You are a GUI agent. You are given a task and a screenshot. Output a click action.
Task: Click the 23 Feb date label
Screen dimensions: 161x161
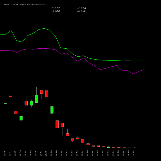click(25, 153)
